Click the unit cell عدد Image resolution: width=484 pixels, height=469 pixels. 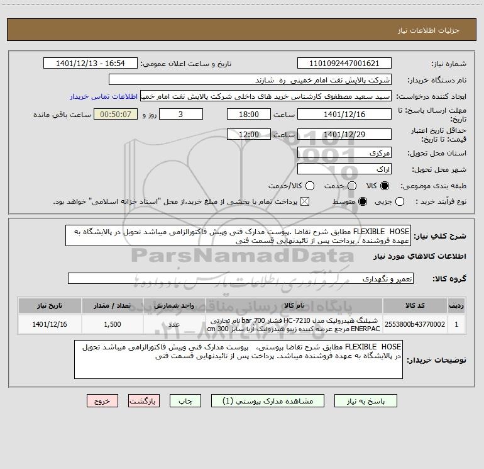click(x=174, y=324)
